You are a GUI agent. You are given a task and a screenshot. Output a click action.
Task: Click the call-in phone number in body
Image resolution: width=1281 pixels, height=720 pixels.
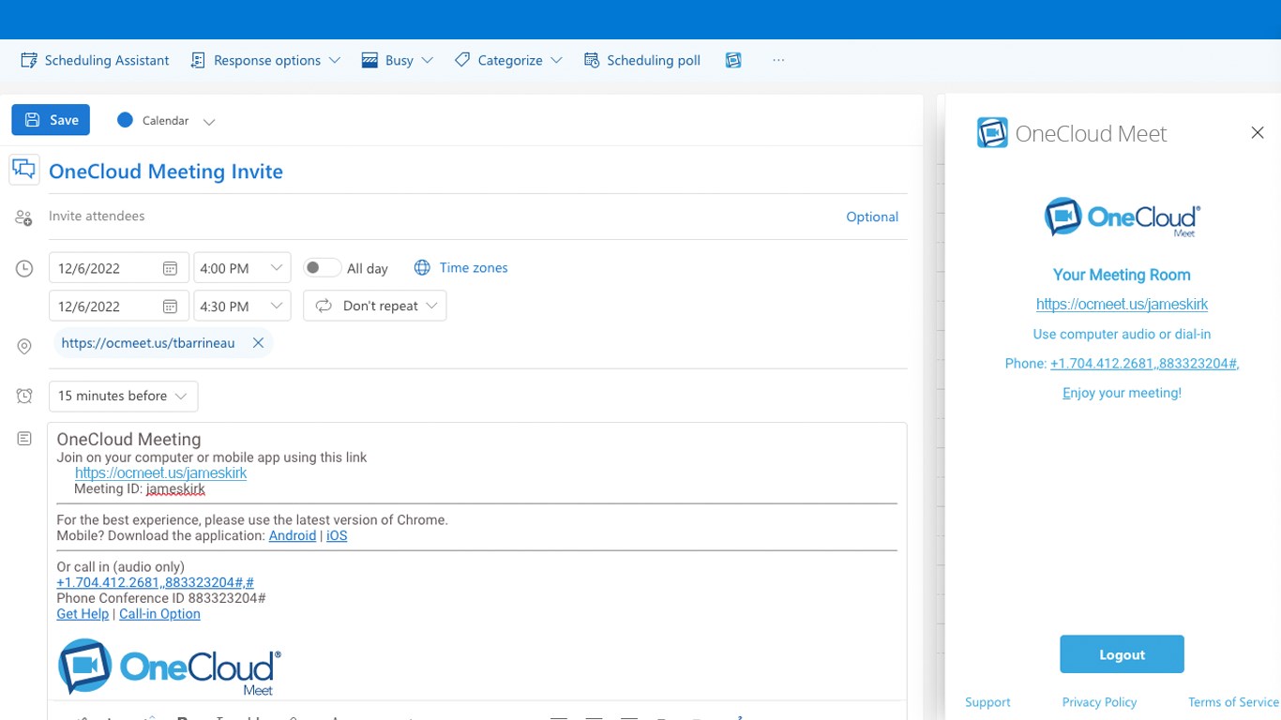click(155, 582)
